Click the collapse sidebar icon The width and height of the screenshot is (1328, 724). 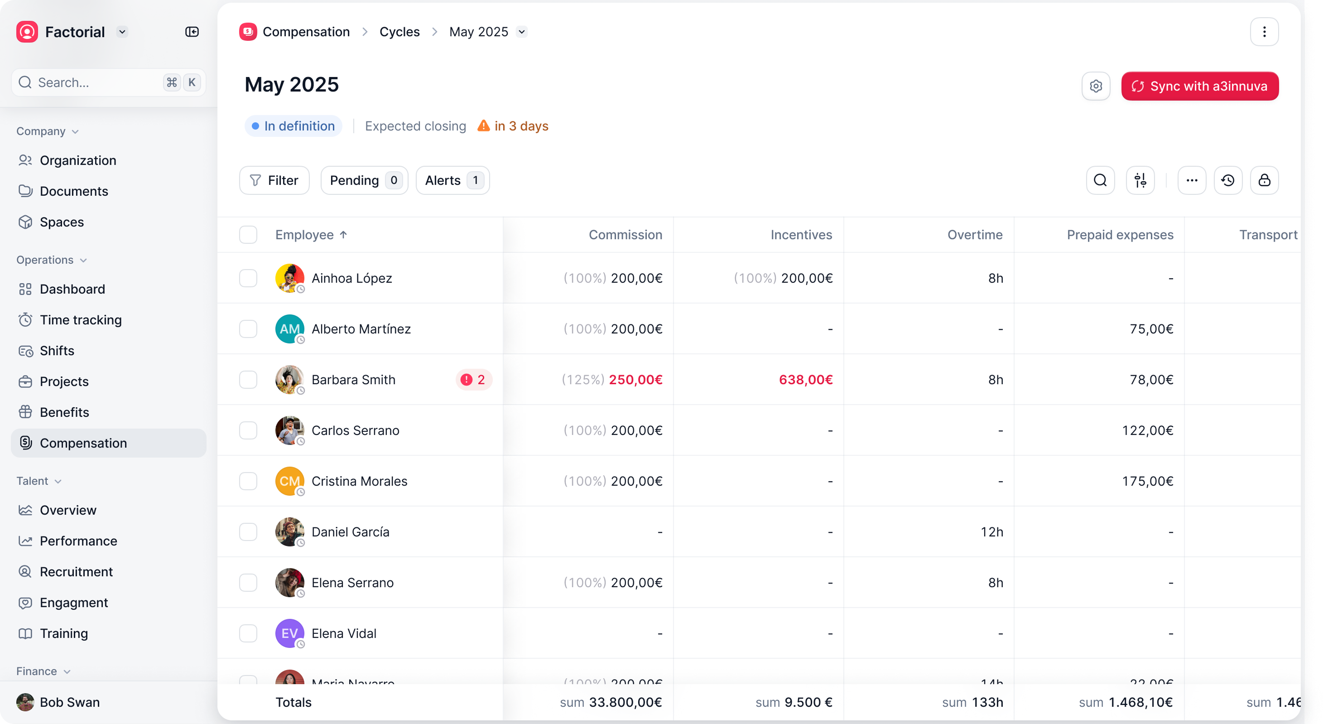click(192, 32)
